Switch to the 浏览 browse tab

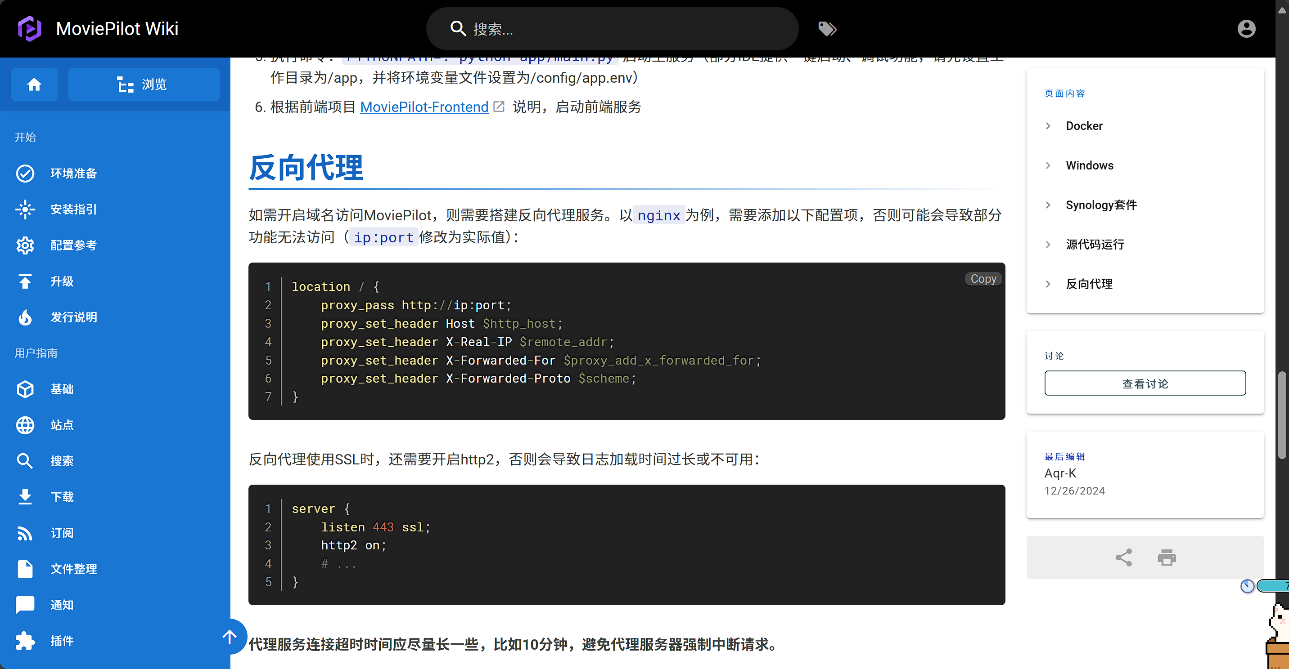(x=144, y=85)
